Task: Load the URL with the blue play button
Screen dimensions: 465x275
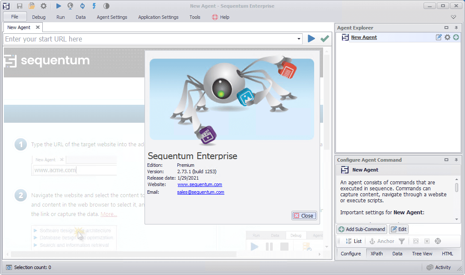Action: tap(311, 38)
